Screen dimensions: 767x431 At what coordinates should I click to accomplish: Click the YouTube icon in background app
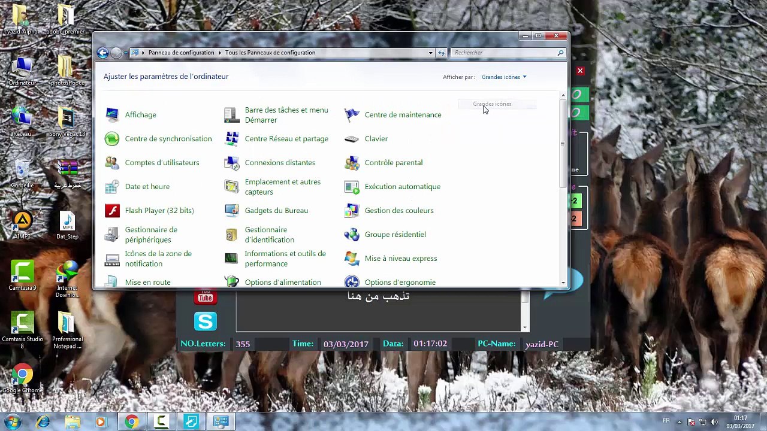pos(205,297)
